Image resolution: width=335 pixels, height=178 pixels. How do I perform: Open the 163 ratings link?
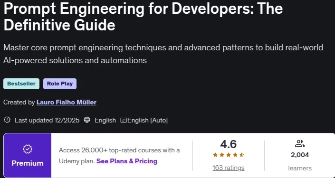pyautogui.click(x=229, y=168)
